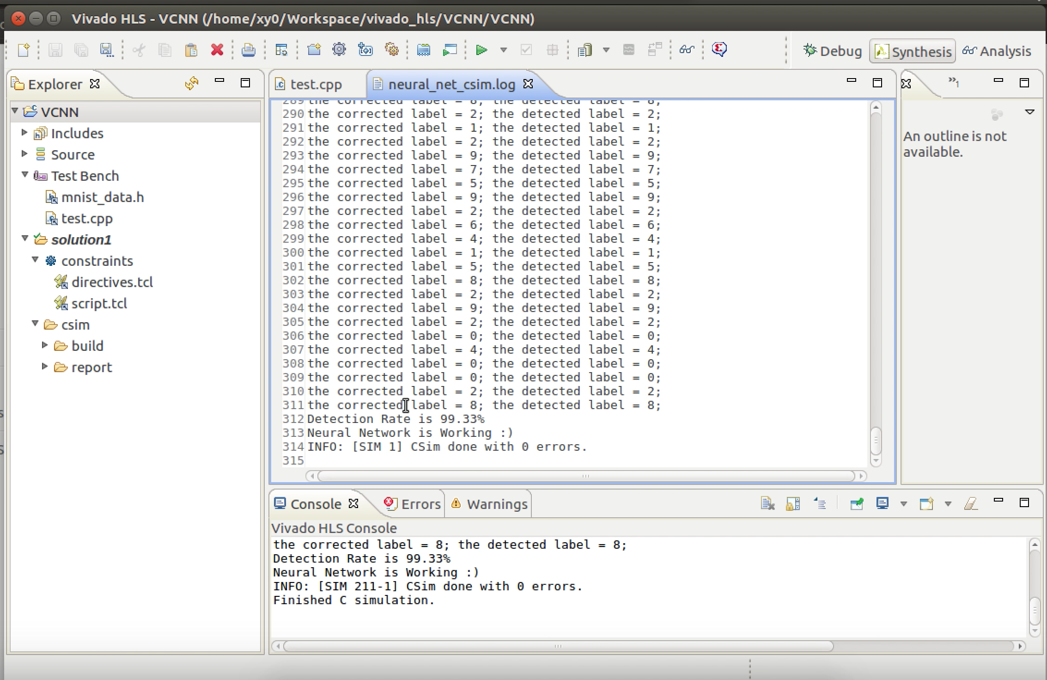Screen dimensions: 1047x680
Task: Toggle Synthesis perspective button
Action: (913, 51)
